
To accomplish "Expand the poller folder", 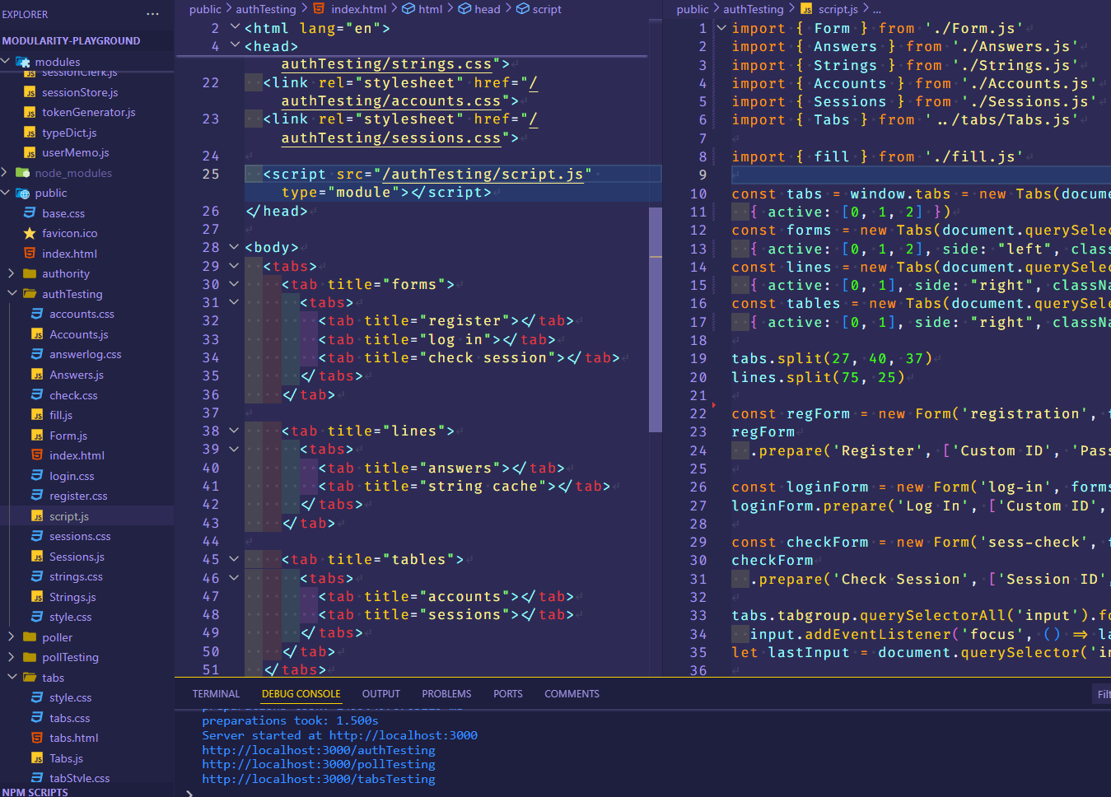I will pyautogui.click(x=12, y=637).
